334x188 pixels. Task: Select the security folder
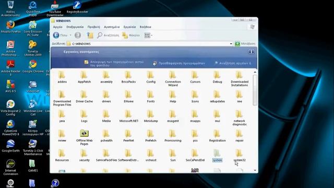click(x=84, y=156)
